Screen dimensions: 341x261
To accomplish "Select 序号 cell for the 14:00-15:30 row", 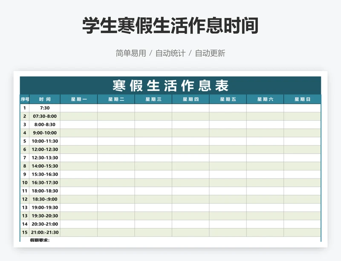I will (25, 166).
